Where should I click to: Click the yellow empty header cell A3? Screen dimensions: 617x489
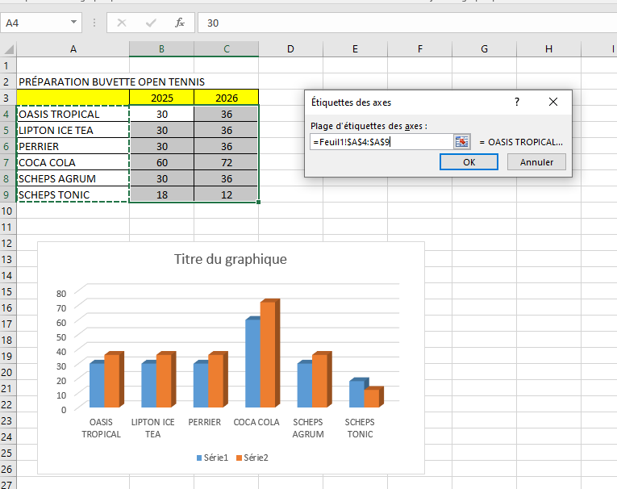coord(73,98)
